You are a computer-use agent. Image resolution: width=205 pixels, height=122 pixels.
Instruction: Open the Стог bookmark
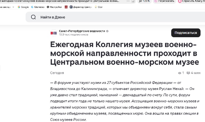[x=99, y=7]
